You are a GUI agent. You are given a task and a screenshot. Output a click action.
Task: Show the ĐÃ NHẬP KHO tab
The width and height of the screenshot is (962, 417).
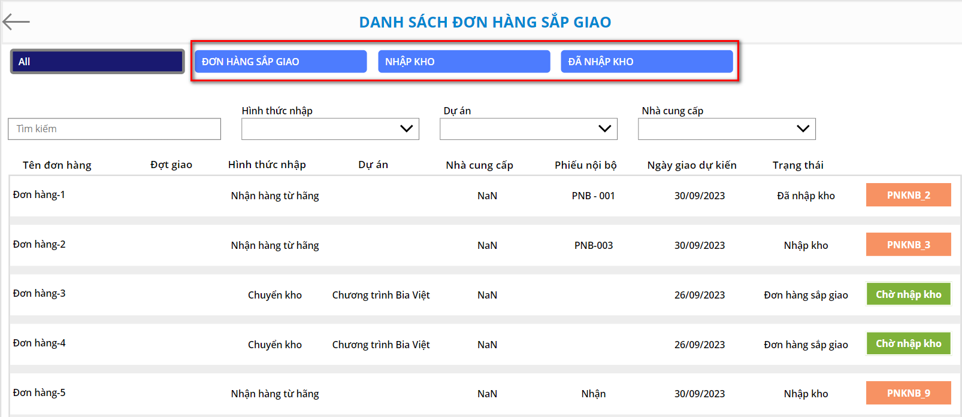click(x=646, y=62)
